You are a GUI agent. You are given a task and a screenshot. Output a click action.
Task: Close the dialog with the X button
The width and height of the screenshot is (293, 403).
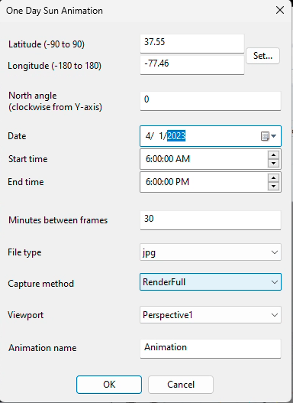pos(280,10)
